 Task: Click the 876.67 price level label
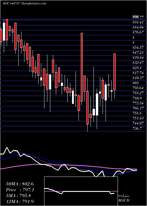138,32
